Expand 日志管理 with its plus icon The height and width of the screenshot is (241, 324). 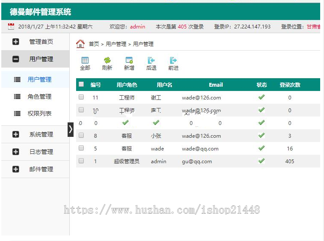(x=16, y=152)
